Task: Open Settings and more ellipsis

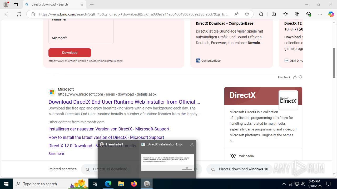Action: tap(320, 14)
